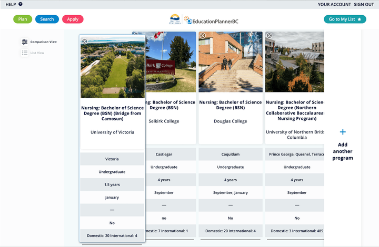Image resolution: width=379 pixels, height=247 pixels.
Task: Click University of Northern British Columbia name
Action: pyautogui.click(x=295, y=135)
